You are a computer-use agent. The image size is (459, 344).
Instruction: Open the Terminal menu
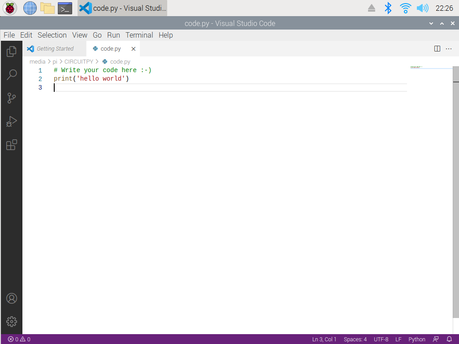(139, 35)
